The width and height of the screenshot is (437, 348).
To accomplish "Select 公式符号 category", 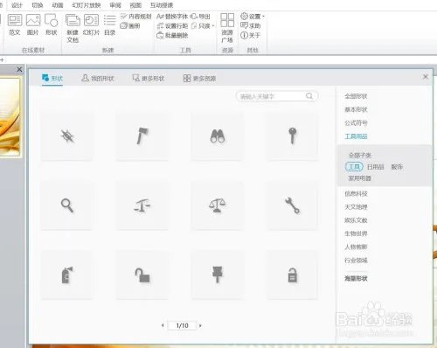I will 356,123.
